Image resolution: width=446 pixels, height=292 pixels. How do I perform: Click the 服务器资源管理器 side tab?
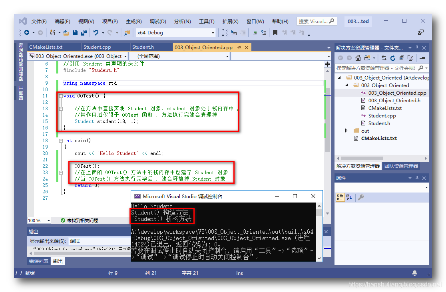click(21, 62)
